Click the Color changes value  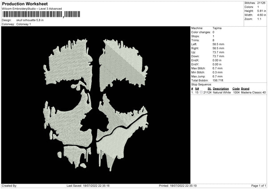(x=214, y=32)
